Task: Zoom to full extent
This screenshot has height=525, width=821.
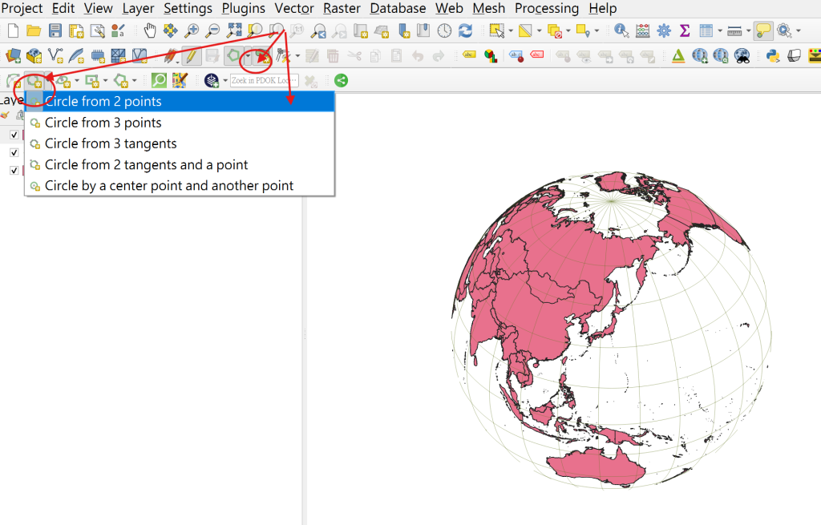Action: click(233, 31)
